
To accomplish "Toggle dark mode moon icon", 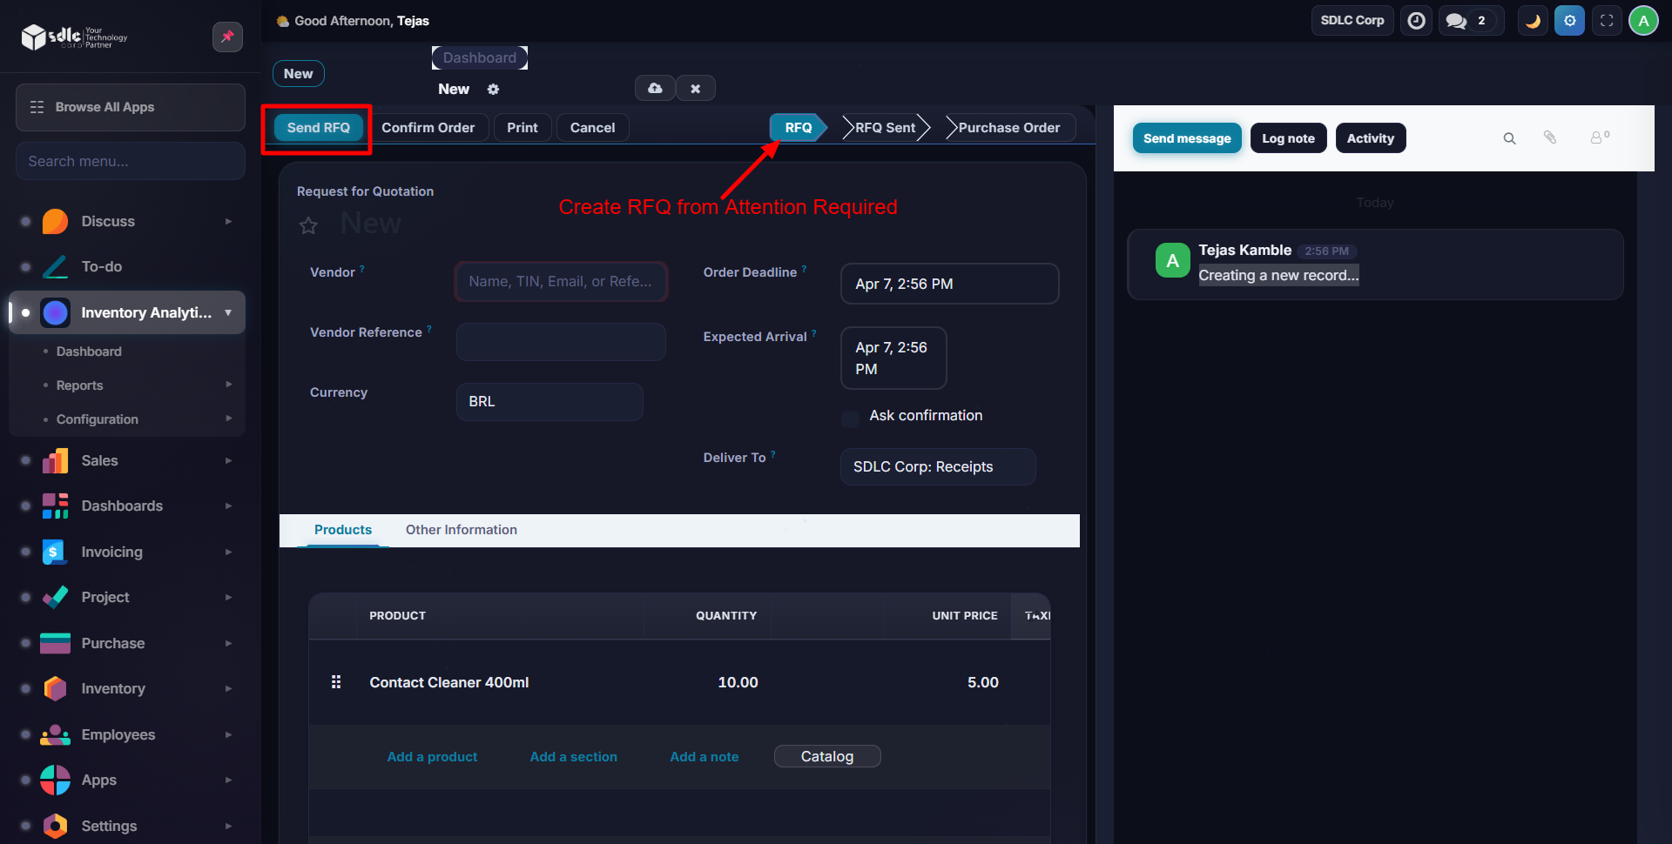I will coord(1533,20).
